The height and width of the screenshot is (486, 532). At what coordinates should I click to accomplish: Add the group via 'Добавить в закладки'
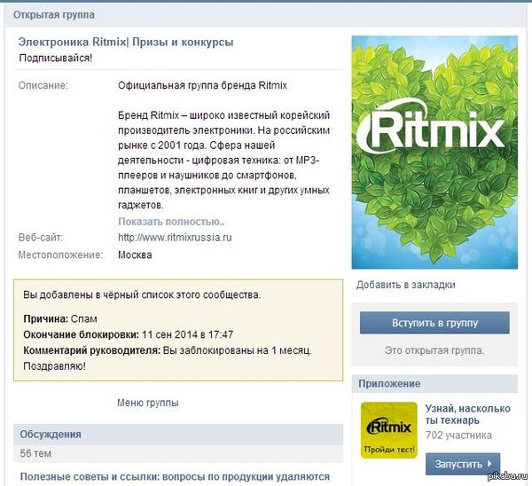pyautogui.click(x=405, y=285)
